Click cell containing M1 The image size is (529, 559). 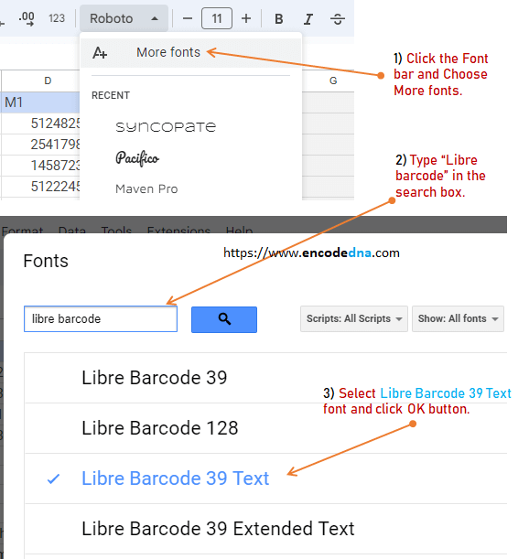tap(40, 102)
